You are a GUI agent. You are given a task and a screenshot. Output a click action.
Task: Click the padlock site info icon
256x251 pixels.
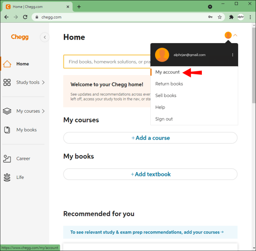[x=37, y=17]
